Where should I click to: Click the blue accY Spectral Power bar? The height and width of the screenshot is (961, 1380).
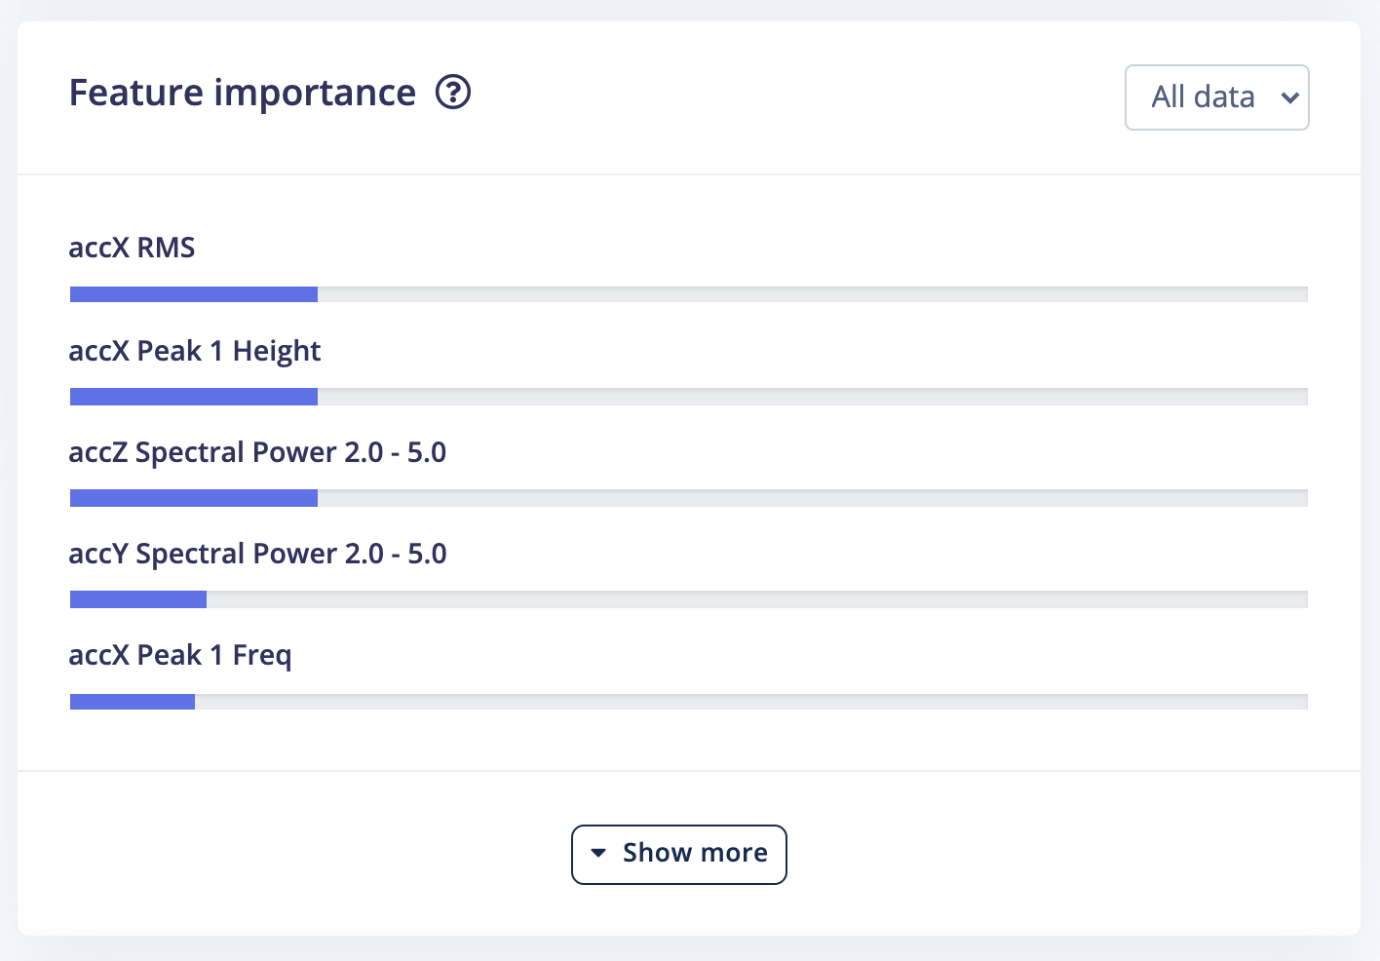[138, 599]
